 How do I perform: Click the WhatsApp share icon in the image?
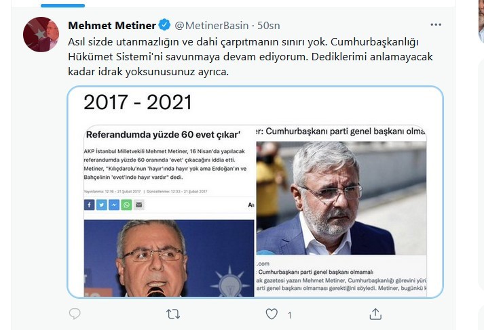coord(126,205)
